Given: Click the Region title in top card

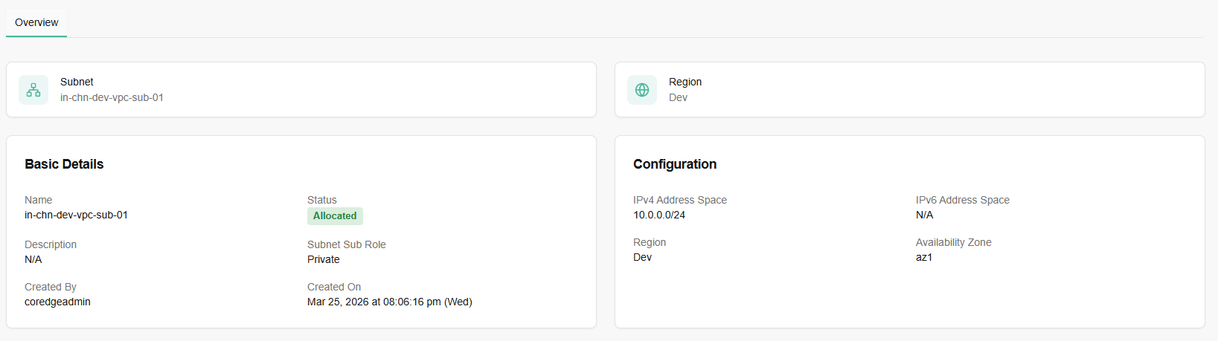Looking at the screenshot, I should click(685, 82).
